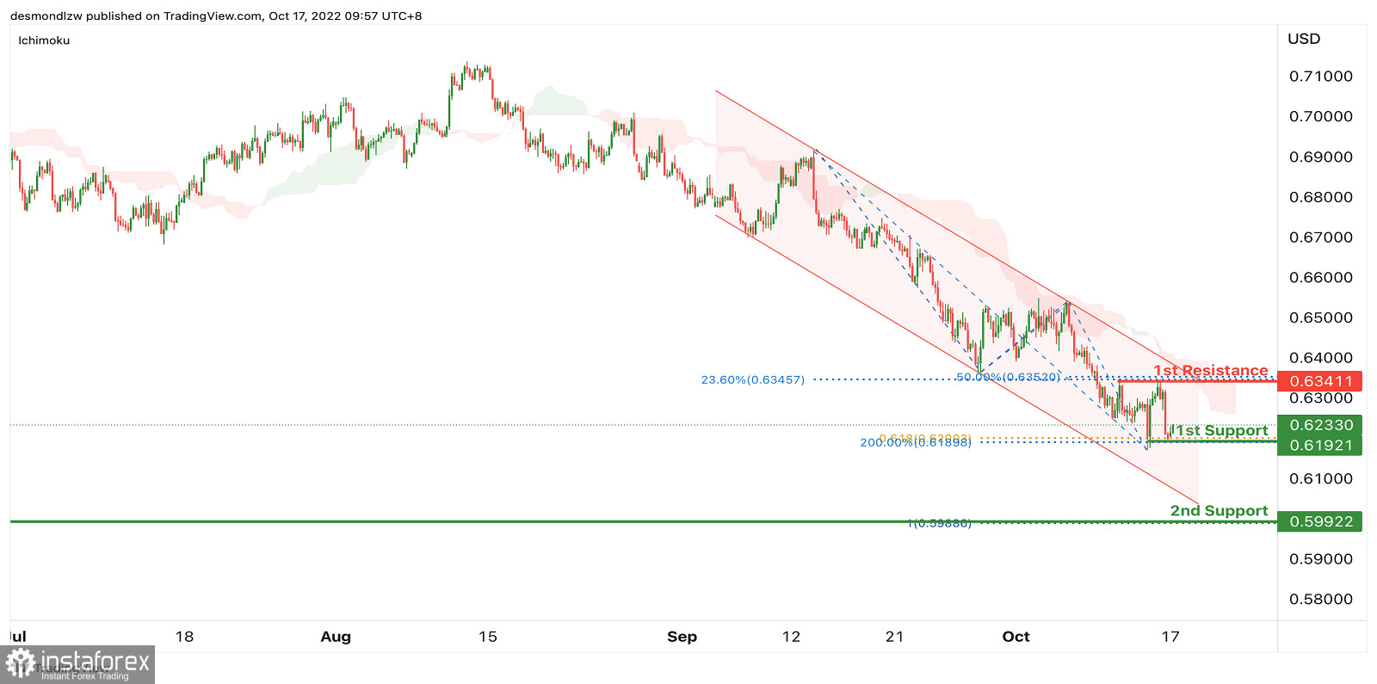Click the 2nd Support label
This screenshot has height=684, width=1377.
click(1220, 510)
